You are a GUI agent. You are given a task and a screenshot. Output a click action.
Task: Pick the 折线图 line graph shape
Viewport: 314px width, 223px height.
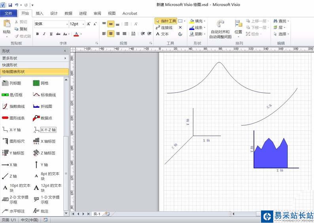pos(43,106)
